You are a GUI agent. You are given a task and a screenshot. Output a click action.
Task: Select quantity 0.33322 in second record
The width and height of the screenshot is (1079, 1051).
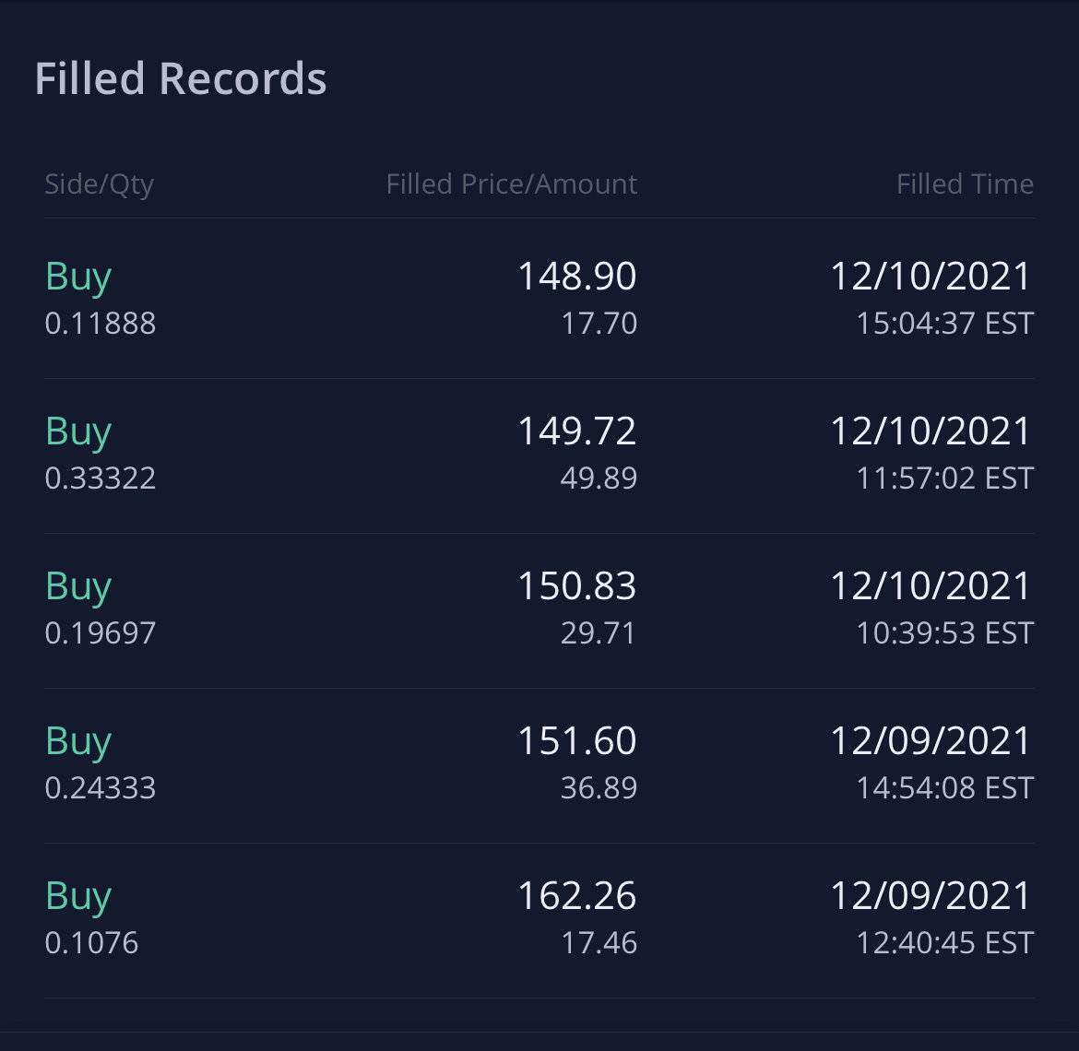[x=101, y=478]
